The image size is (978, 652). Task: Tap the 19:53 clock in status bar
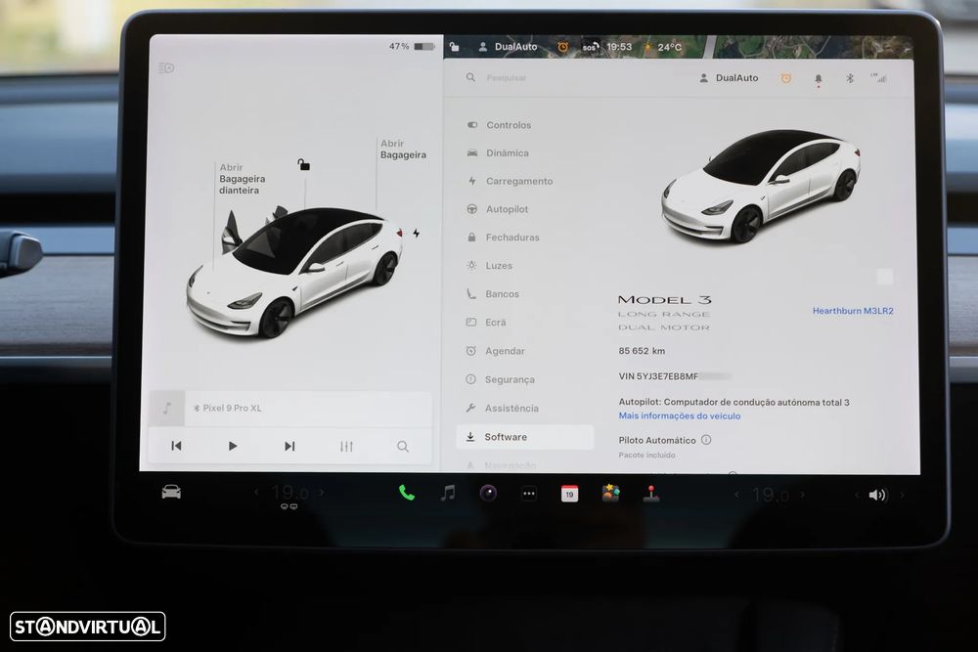coord(619,47)
